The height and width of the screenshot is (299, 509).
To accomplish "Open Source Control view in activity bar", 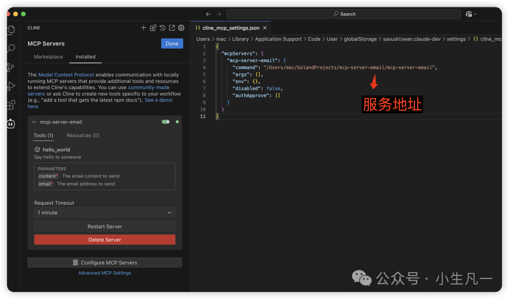I will [x=11, y=67].
